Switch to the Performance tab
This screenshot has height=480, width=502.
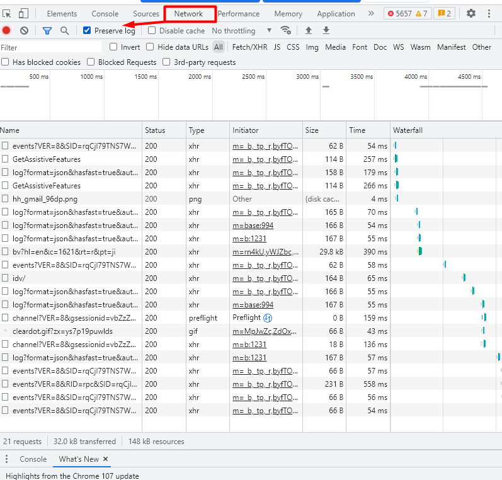pyautogui.click(x=238, y=14)
